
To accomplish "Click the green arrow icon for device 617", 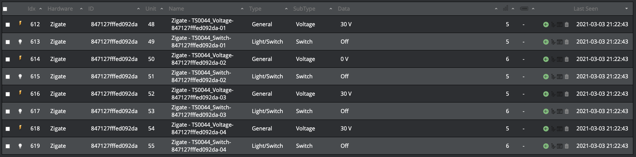I will pyautogui.click(x=546, y=111).
